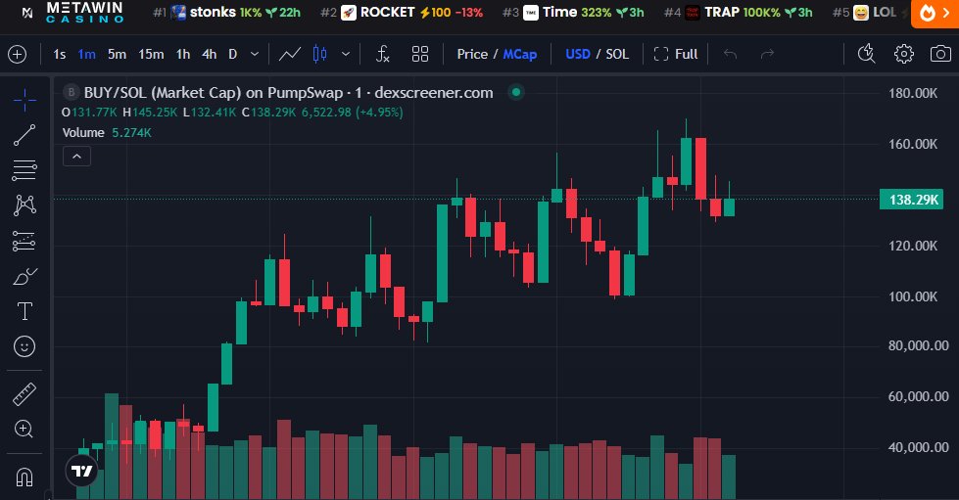Image resolution: width=959 pixels, height=500 pixels.
Task: Set currency to USD
Action: click(x=578, y=55)
